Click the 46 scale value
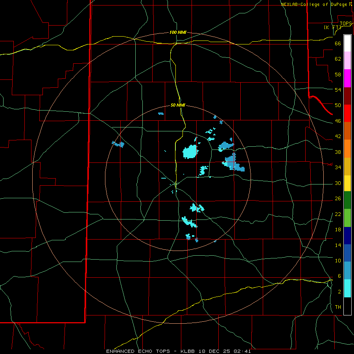The width and height of the screenshot is (354, 354). point(338,121)
